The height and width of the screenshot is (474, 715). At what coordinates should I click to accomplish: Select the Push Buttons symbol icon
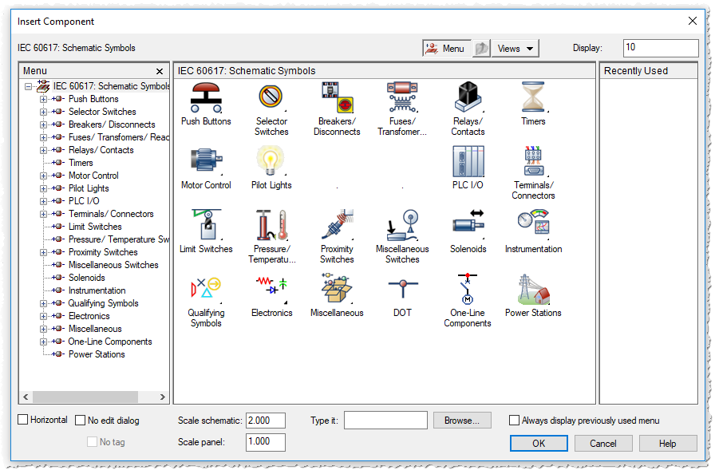pos(205,101)
